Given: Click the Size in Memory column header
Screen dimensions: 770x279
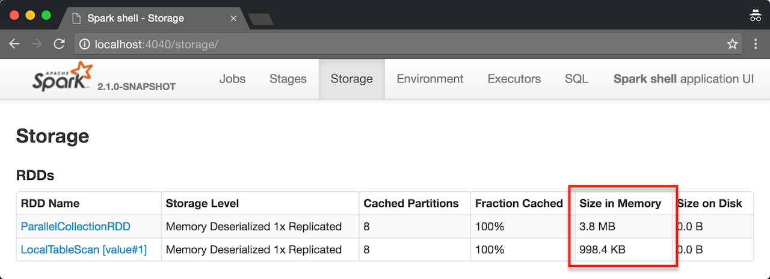Looking at the screenshot, I should tap(620, 203).
